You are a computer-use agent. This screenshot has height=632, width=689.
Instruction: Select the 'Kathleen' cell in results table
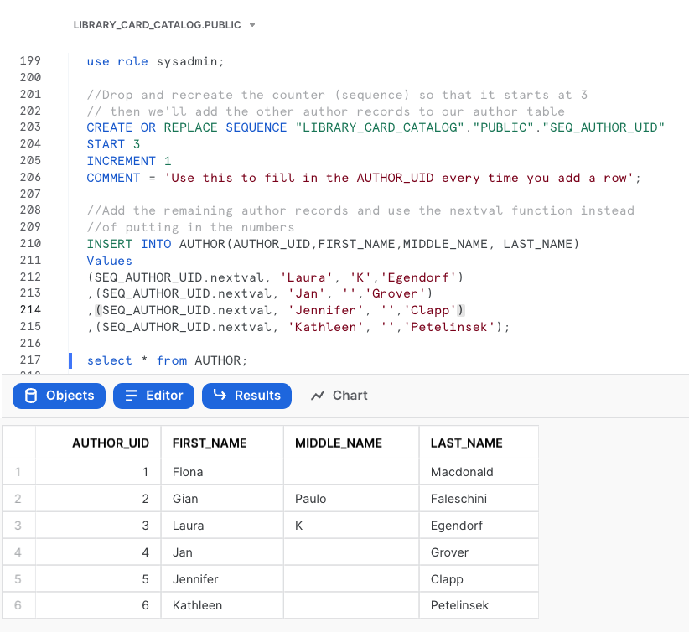coord(222,605)
